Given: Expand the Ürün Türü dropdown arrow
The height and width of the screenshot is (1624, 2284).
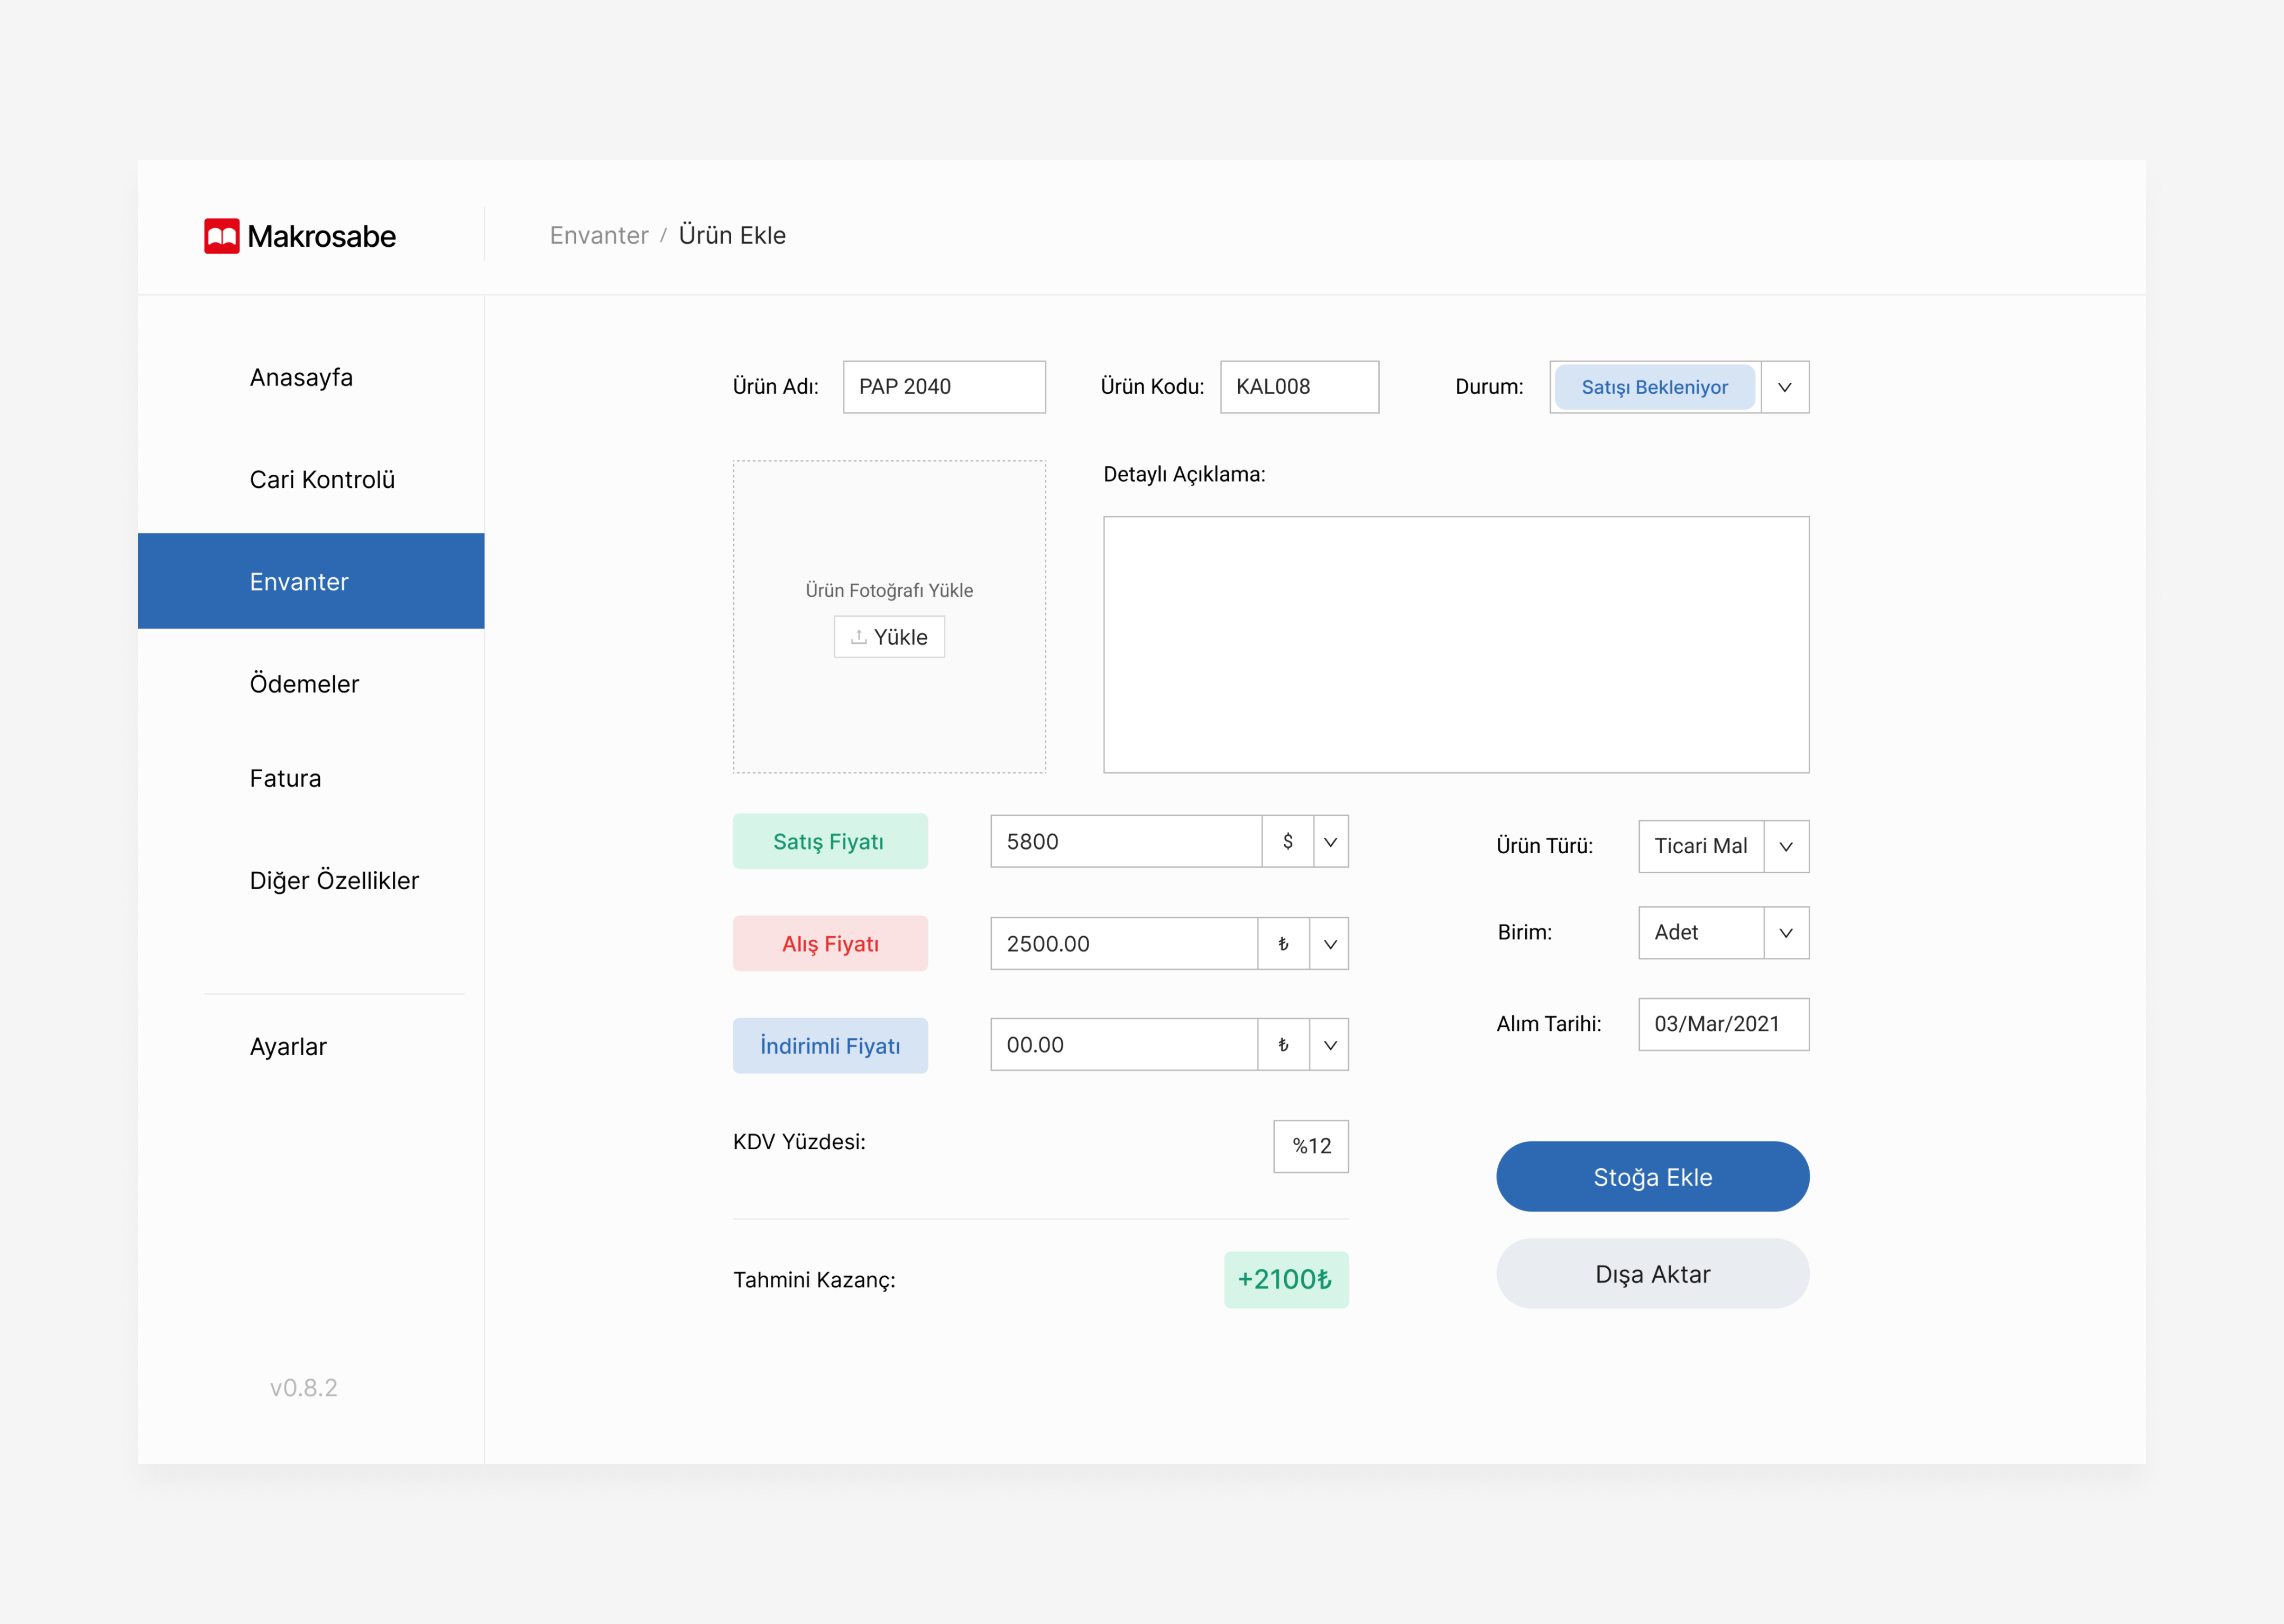Looking at the screenshot, I should 1786,847.
